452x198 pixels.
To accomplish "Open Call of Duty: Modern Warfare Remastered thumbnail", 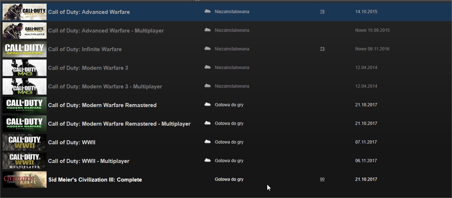I will coord(25,105).
